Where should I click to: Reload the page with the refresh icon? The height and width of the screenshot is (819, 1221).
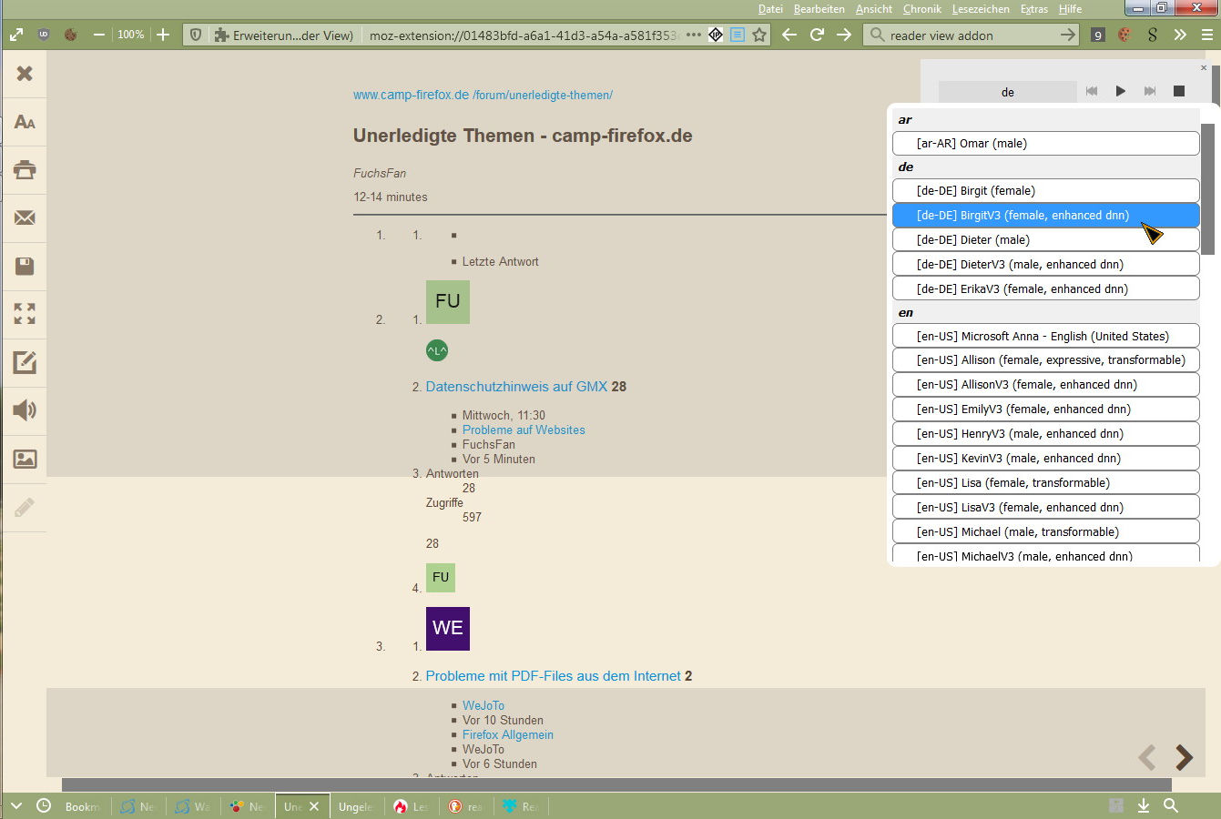click(x=817, y=35)
